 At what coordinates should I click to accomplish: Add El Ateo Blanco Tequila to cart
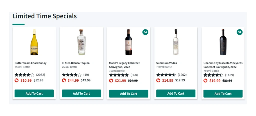pos(82,93)
